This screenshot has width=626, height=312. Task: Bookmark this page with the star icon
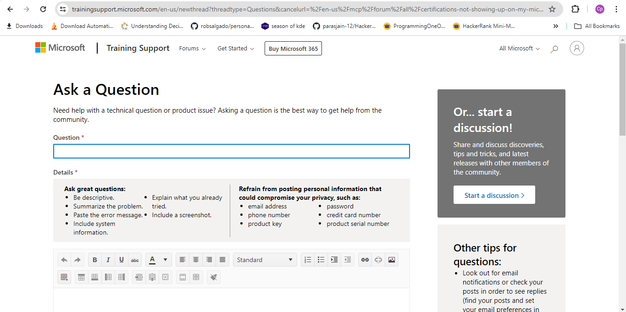(552, 9)
